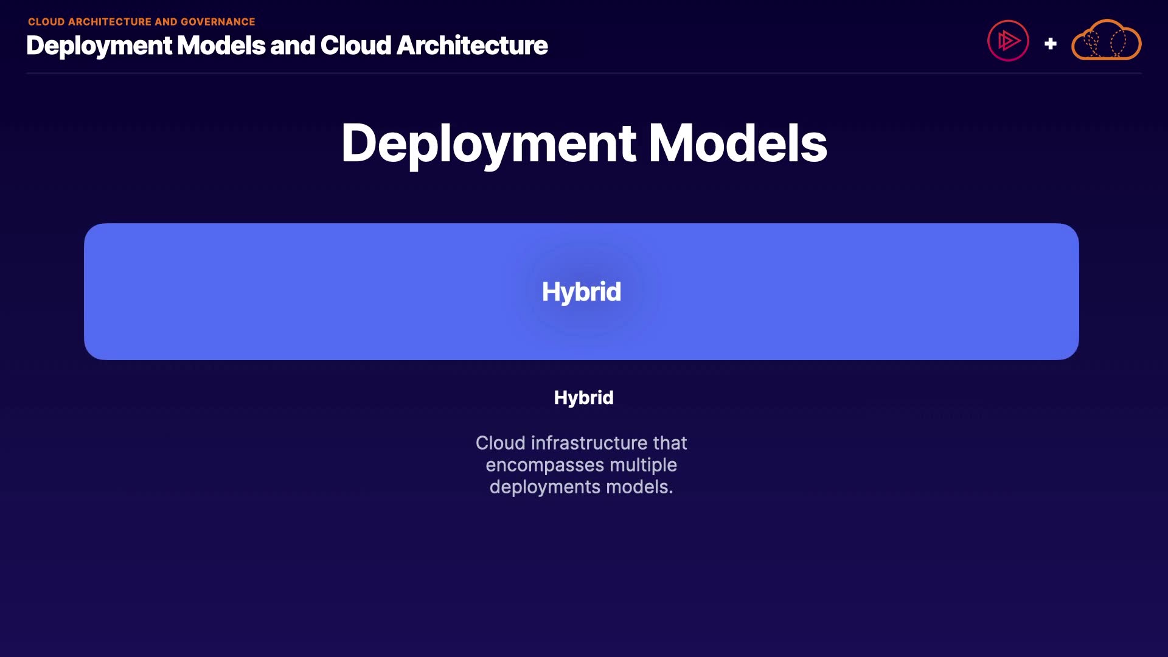Click the text line 'encompasses multiple'
This screenshot has height=657, width=1168.
tap(581, 465)
